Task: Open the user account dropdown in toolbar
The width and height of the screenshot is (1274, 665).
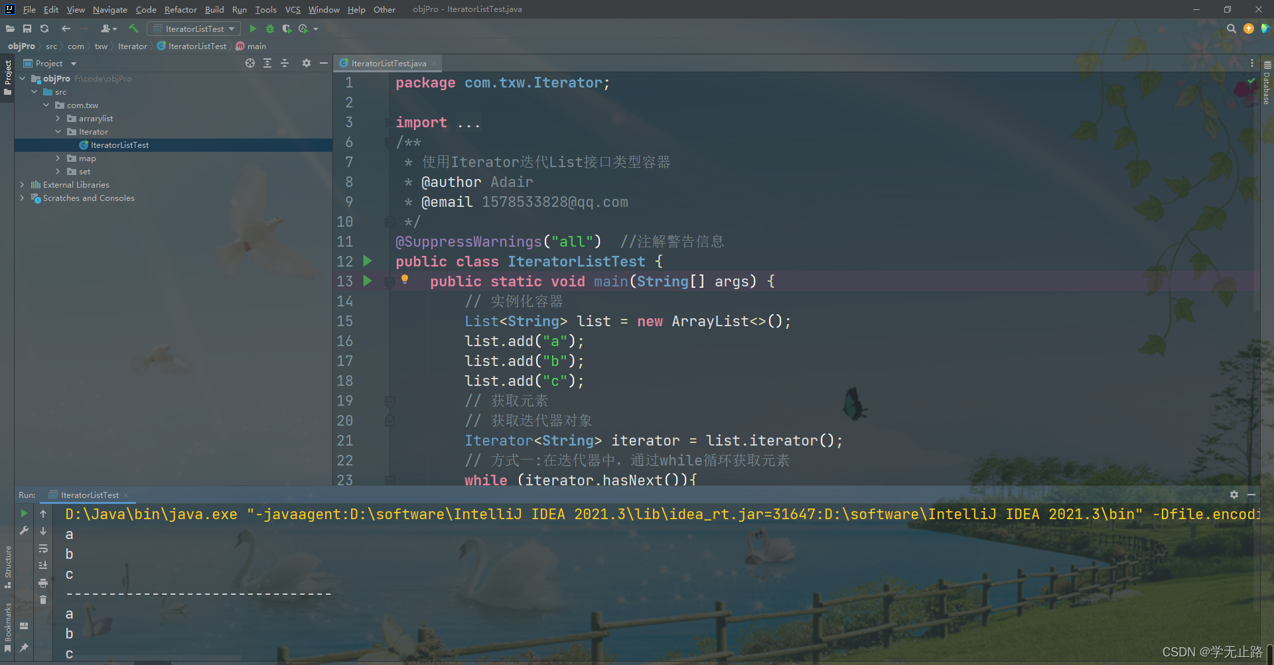Action: coord(108,29)
